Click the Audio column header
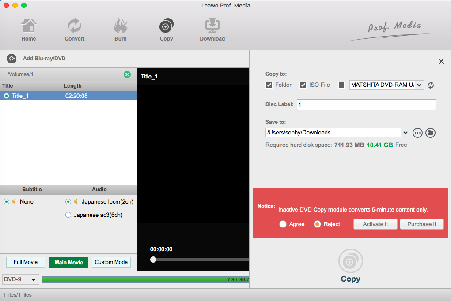This screenshot has height=301, width=451. (x=99, y=190)
